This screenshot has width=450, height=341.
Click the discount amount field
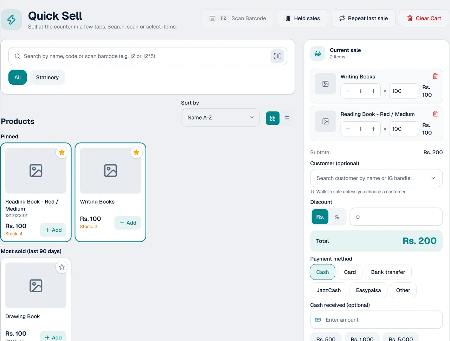(x=396, y=217)
